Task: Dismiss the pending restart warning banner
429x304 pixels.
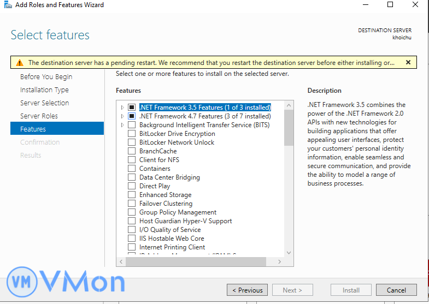Action: pyautogui.click(x=408, y=62)
